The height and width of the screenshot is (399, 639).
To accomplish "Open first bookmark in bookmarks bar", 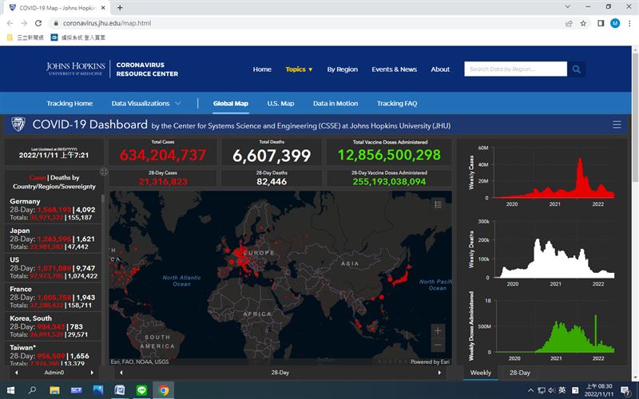I will 26,38.
